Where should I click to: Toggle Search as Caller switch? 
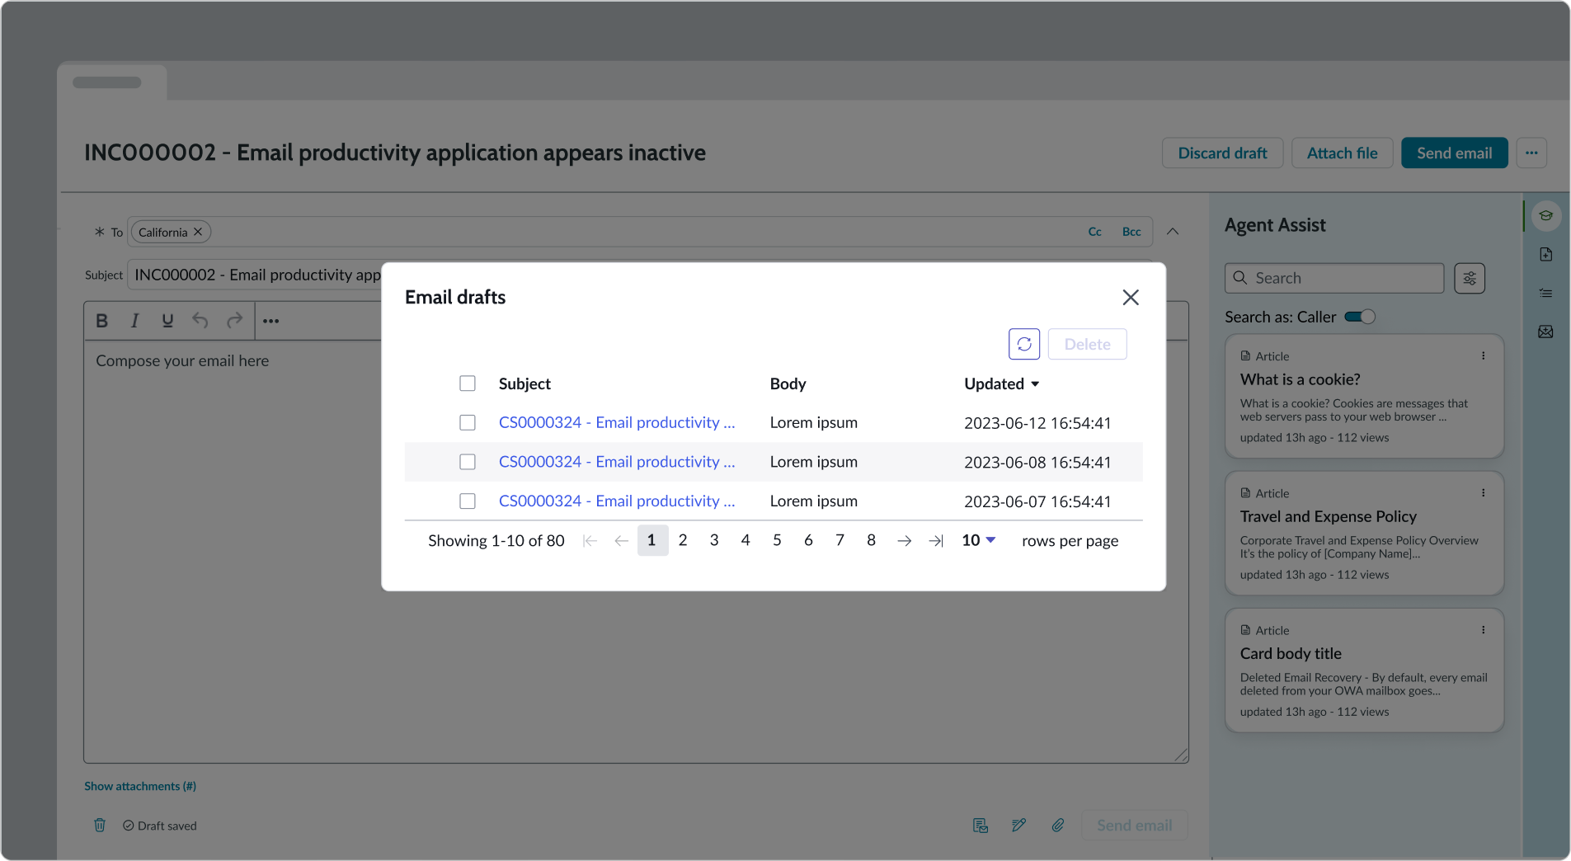click(x=1360, y=317)
